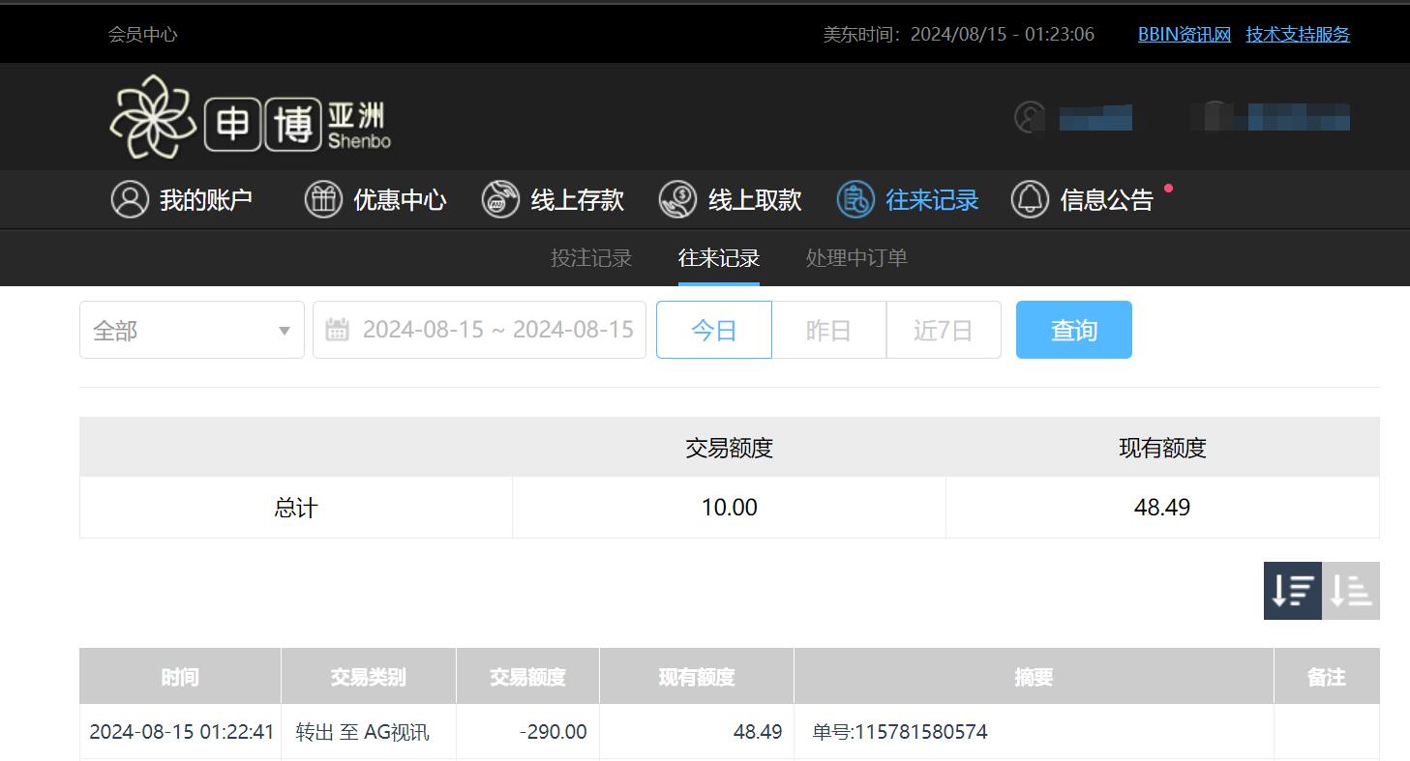The height and width of the screenshot is (761, 1410).
Task: Open the BBIN资讯网 link
Action: point(1185,33)
